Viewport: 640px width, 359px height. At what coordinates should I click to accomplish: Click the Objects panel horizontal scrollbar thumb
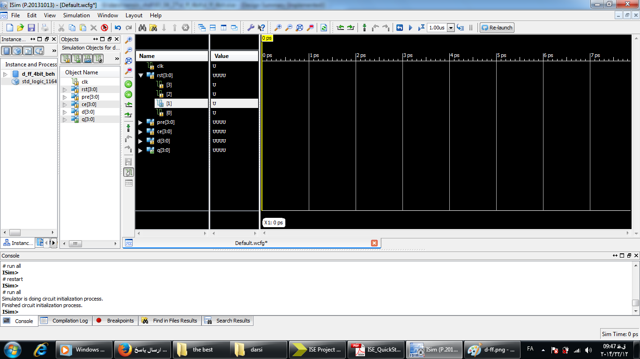[x=75, y=244]
